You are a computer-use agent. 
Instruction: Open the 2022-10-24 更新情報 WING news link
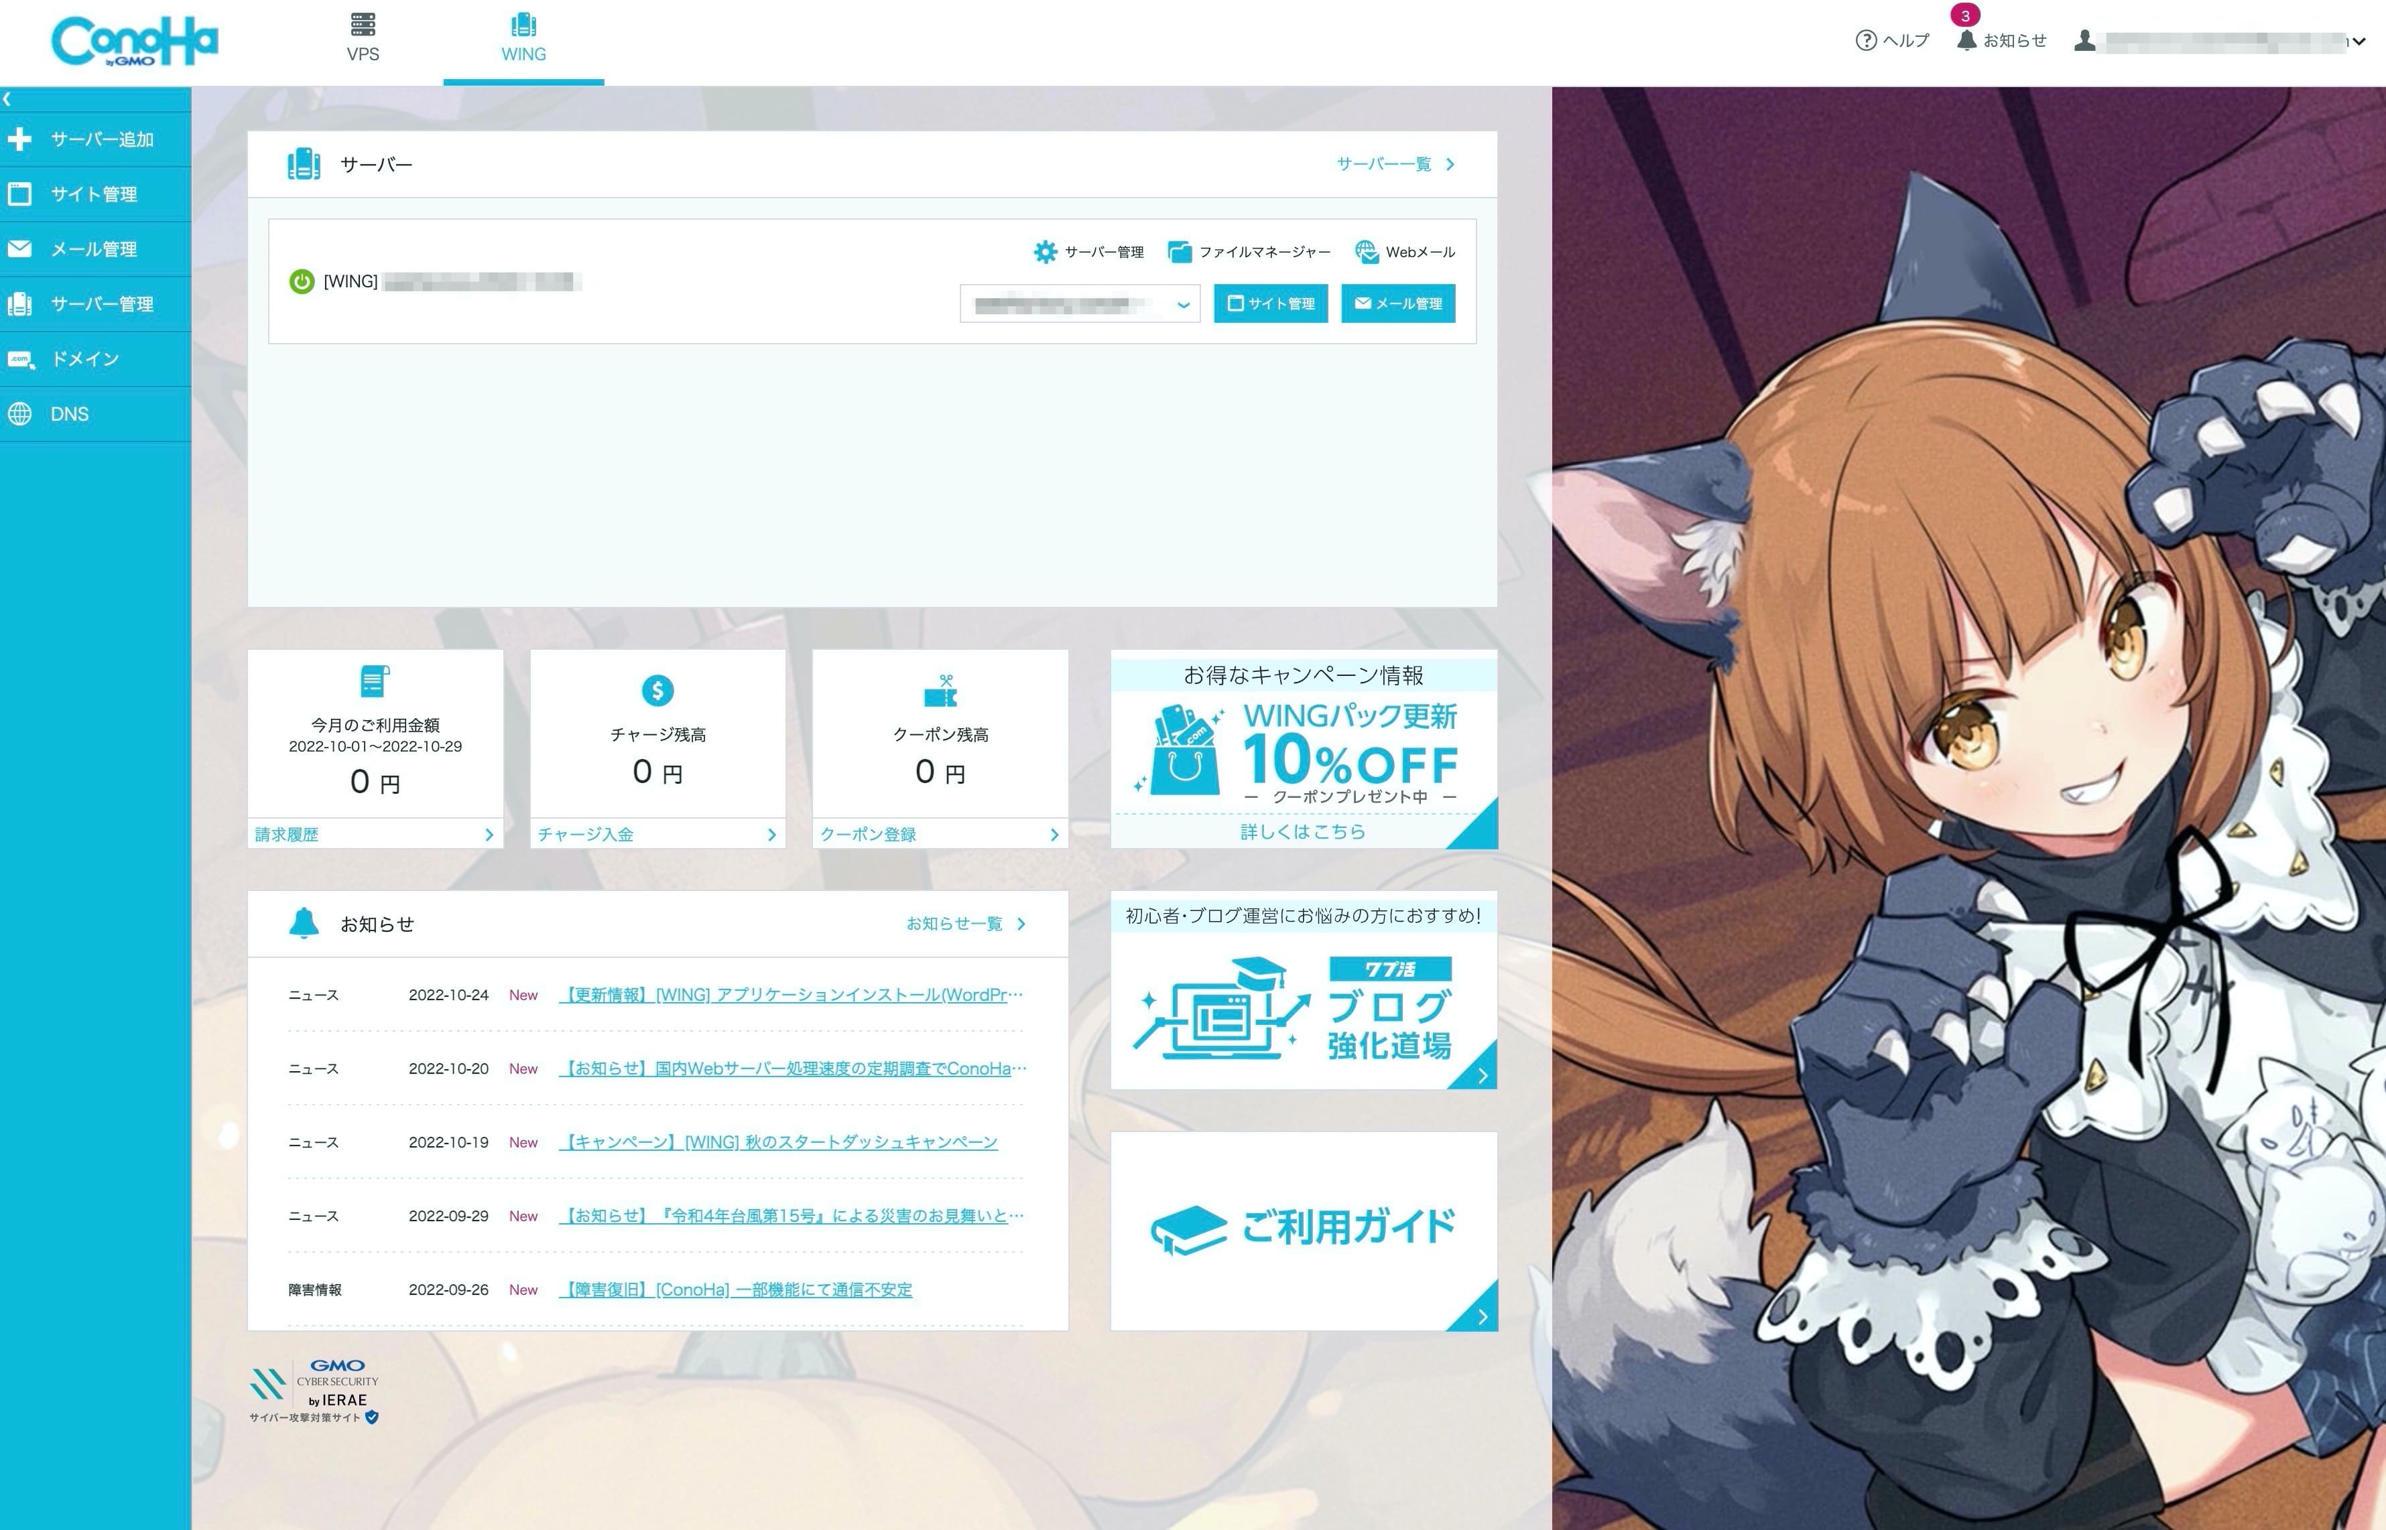(791, 995)
